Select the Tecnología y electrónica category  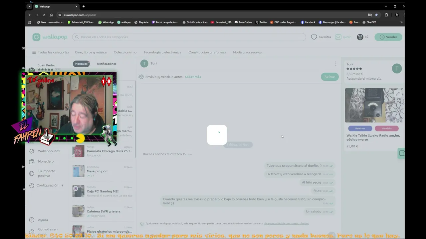coord(162,52)
